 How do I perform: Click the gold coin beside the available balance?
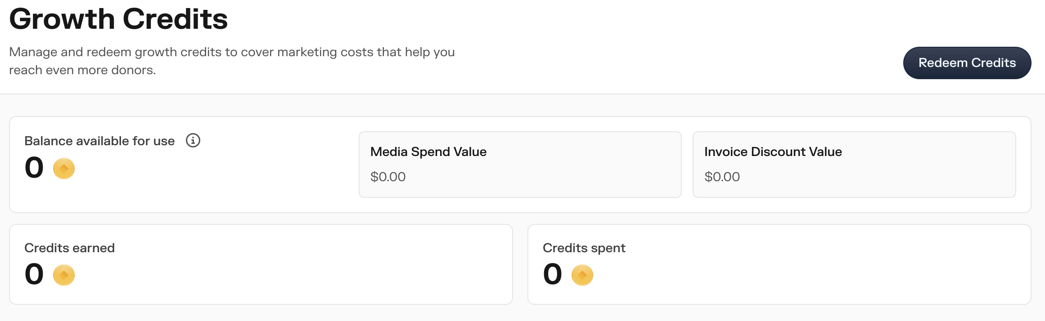[64, 169]
